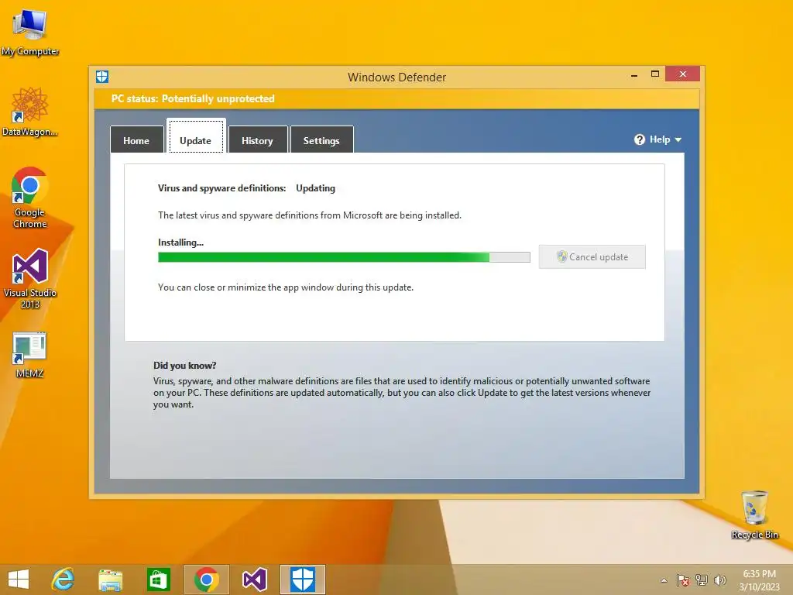
Task: Click the Help question mark icon
Action: click(640, 139)
